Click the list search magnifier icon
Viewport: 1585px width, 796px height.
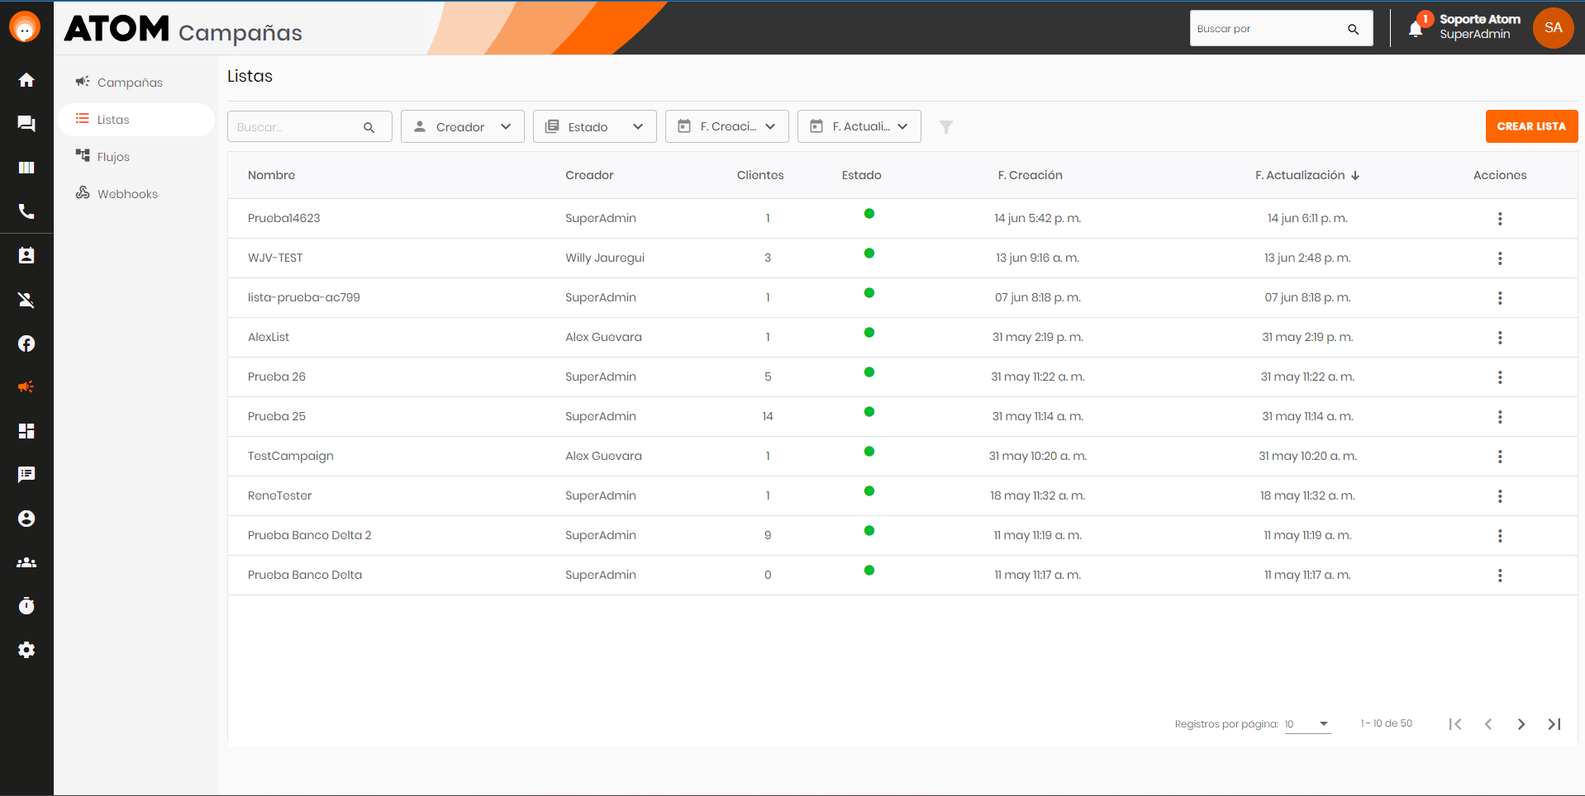(369, 127)
